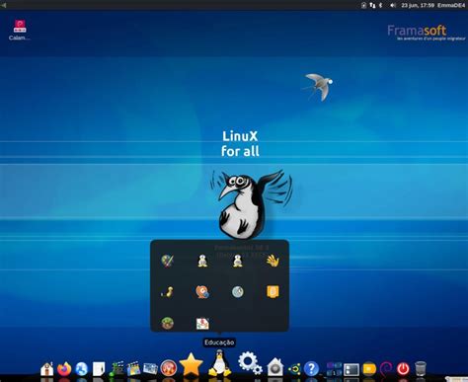The width and height of the screenshot is (468, 382).
Task: Open the yellow rounded square icon in dock
Action: click(369, 369)
